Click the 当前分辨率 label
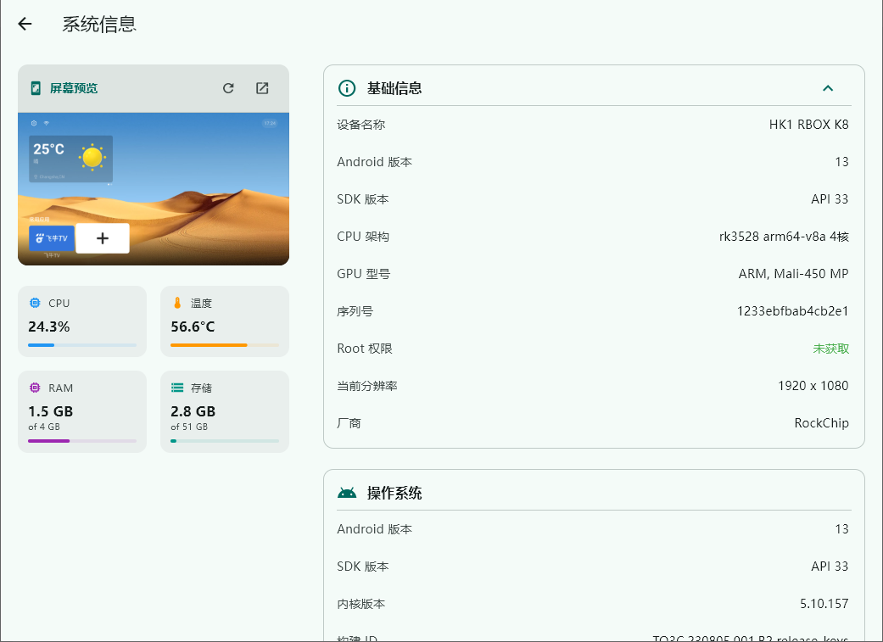Screen dimensions: 883x642 coord(367,386)
